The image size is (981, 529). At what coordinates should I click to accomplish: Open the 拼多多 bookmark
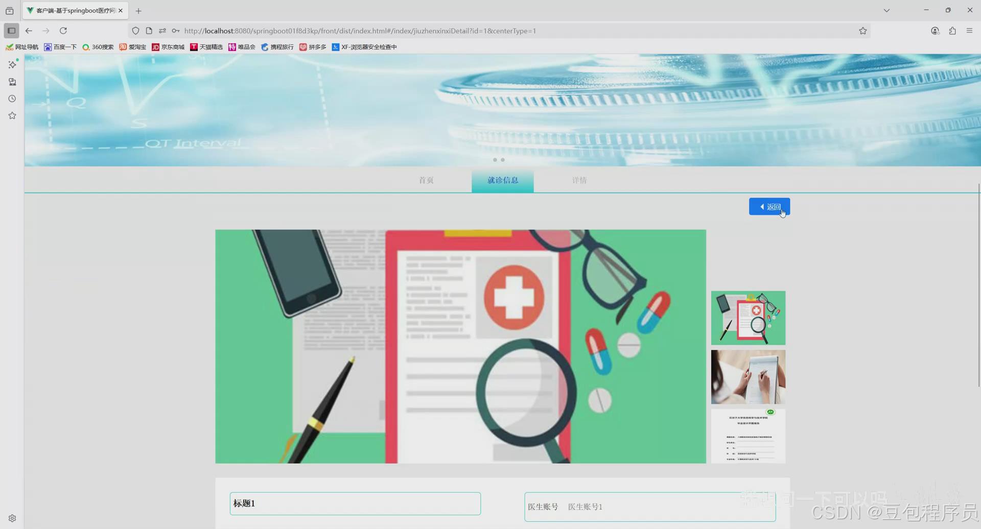click(313, 47)
